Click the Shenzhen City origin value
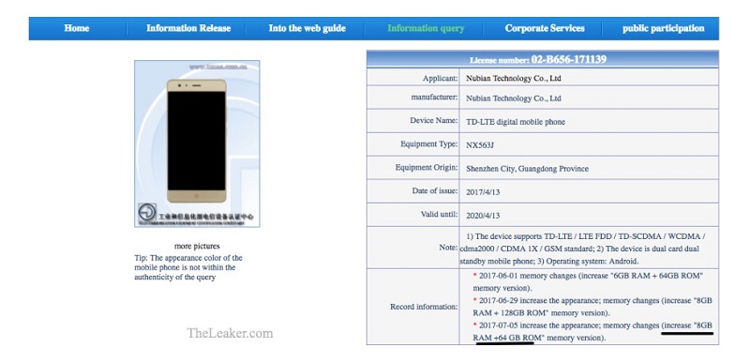Image resolution: width=750 pixels, height=362 pixels. pos(527,168)
